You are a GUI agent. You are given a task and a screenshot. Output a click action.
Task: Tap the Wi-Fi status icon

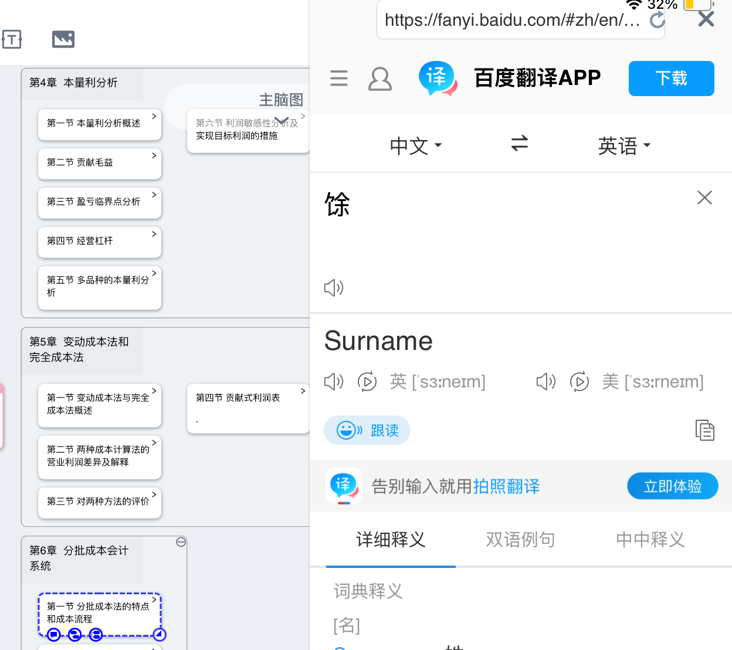pos(634,4)
